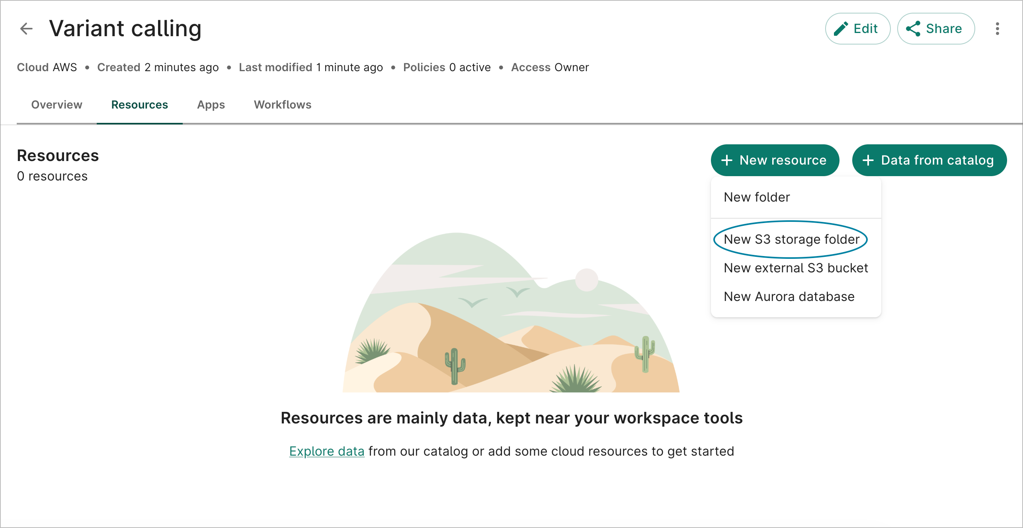1023x528 pixels.
Task: Select New external S3 bucket option
Action: (x=796, y=268)
